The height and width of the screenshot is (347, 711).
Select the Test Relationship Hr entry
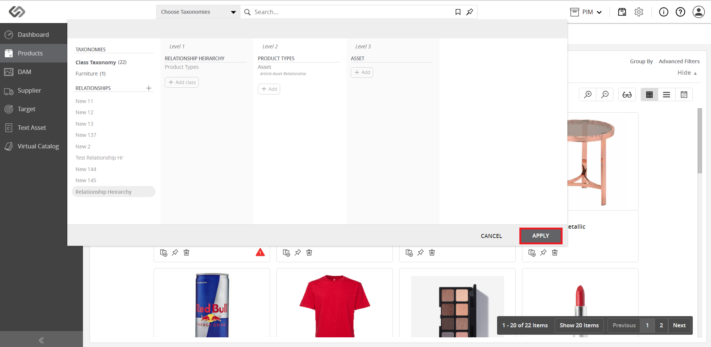[99, 158]
